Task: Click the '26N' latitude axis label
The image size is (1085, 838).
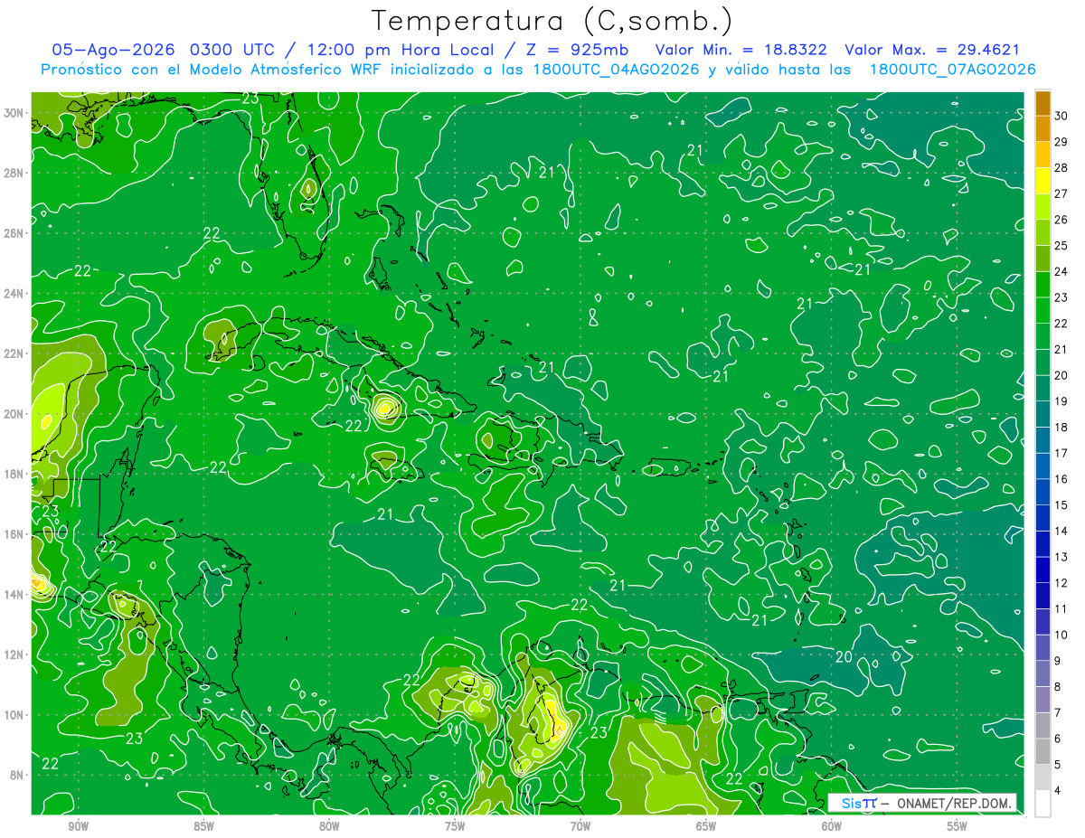Action: click(14, 233)
